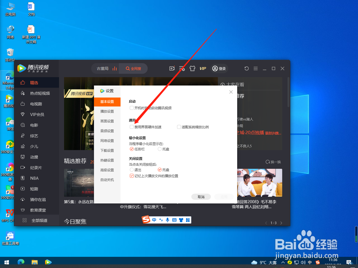
Task: Click the 猜你在追 eye icon
Action: [x=23, y=200]
